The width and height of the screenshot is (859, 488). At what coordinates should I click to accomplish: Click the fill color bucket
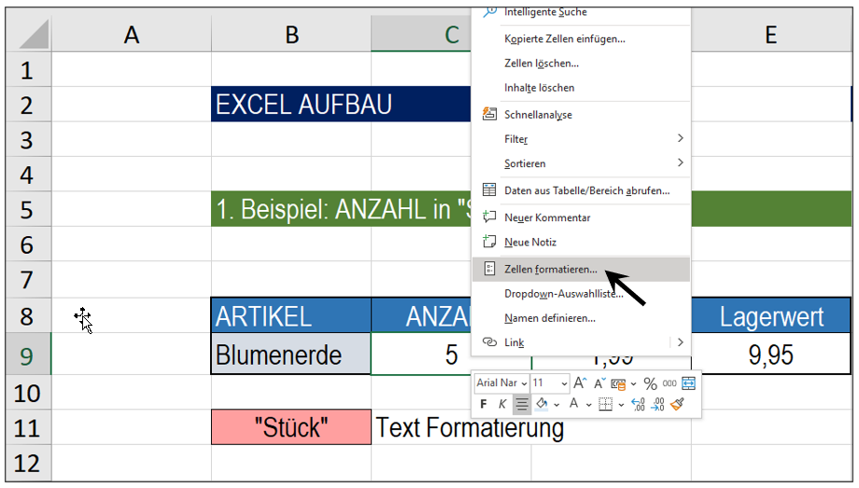[542, 405]
